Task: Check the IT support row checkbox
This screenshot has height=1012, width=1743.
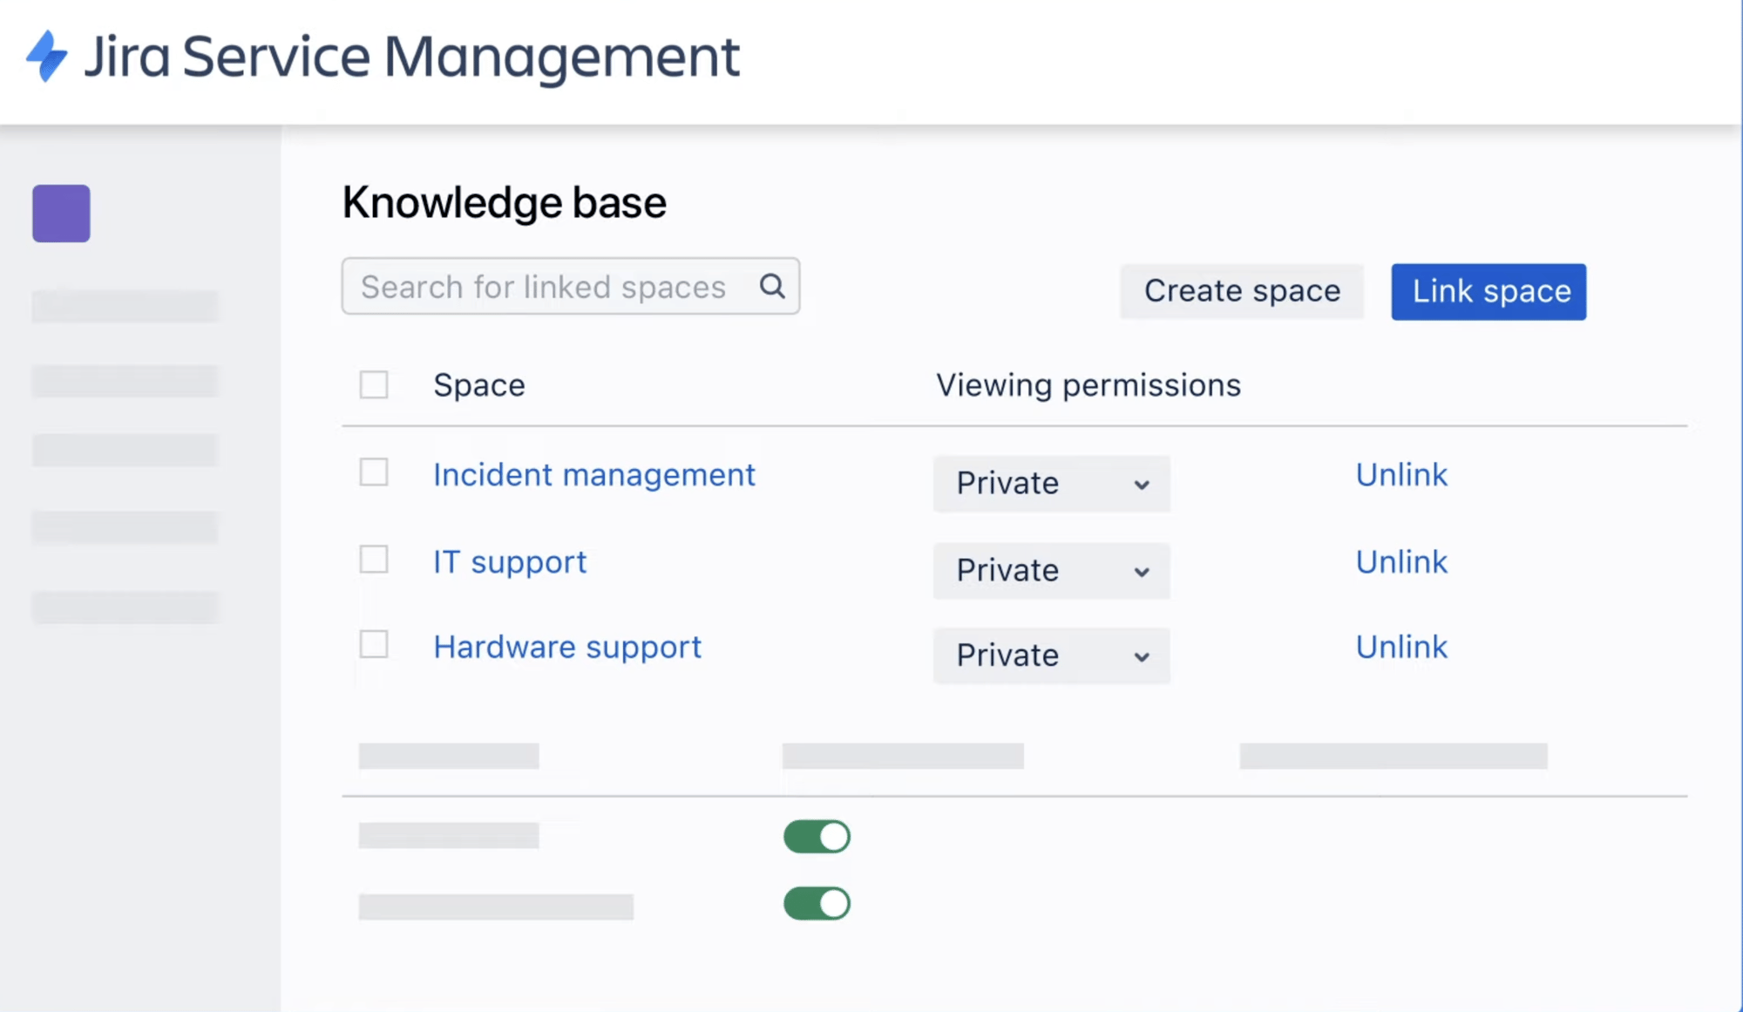Action: coord(374,560)
